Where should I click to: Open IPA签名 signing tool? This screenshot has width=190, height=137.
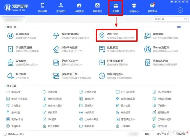click(x=49, y=119)
